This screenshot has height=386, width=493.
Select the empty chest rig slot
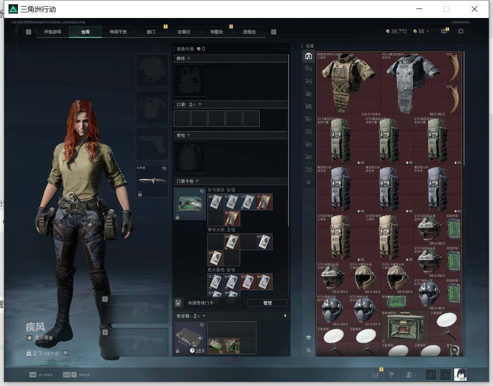coord(190,80)
